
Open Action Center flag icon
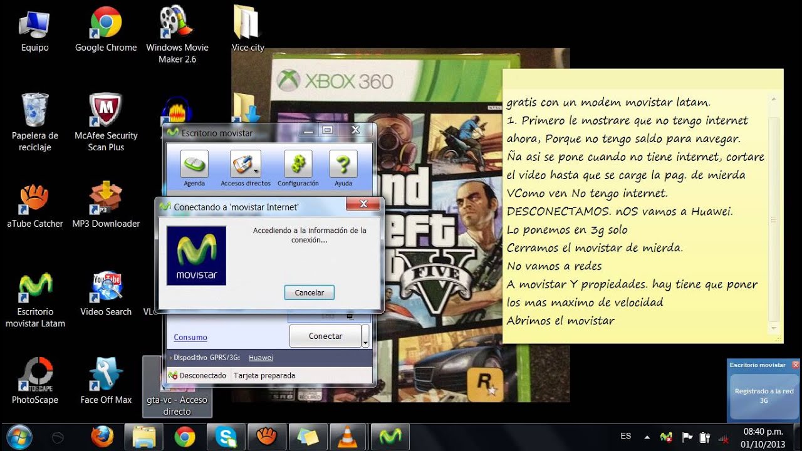[687, 437]
